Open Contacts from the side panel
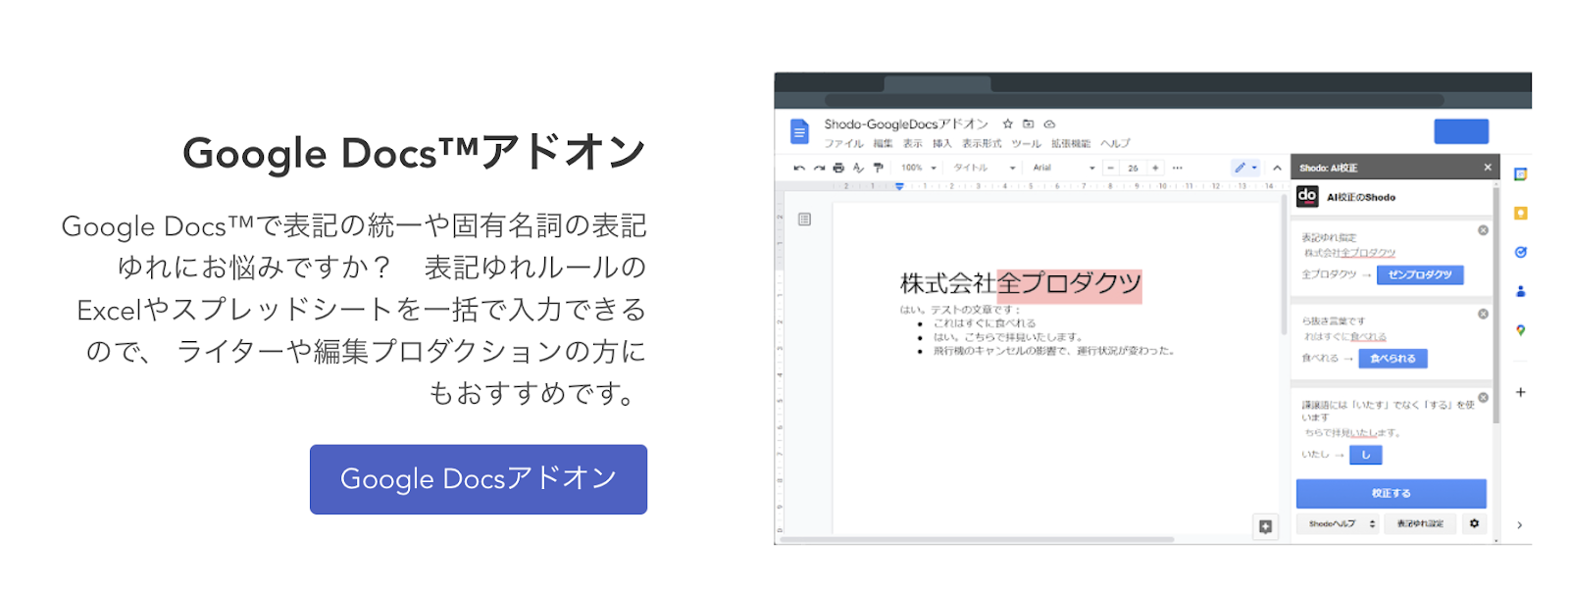1569x589 pixels. coord(1520,291)
